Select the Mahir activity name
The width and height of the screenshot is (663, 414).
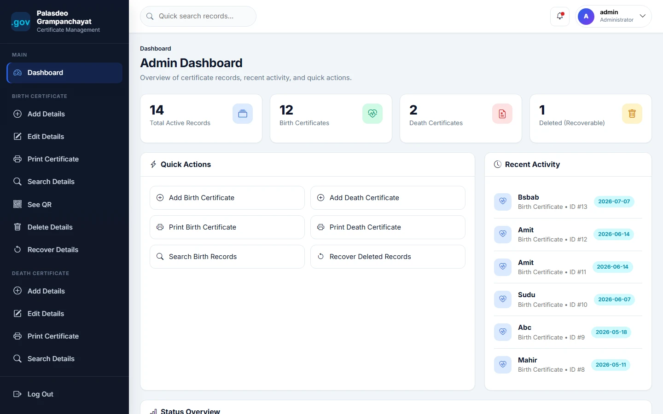pyautogui.click(x=527, y=360)
